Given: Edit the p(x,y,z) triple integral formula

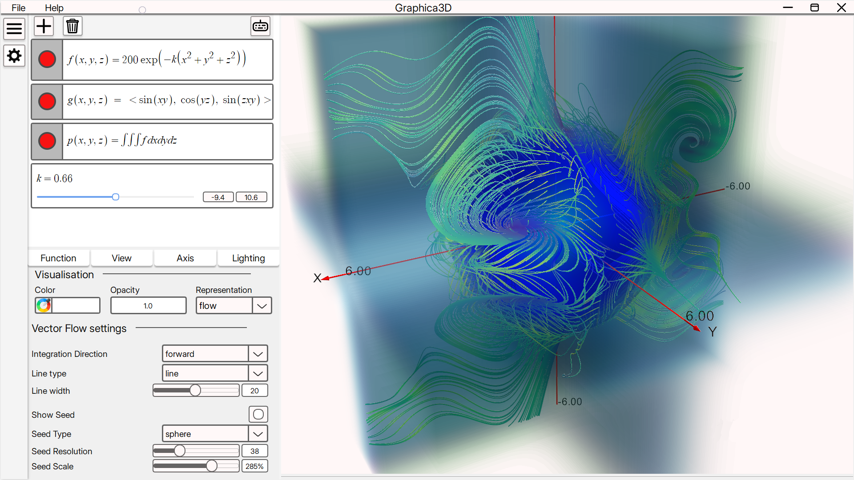Looking at the screenshot, I should pos(167,141).
